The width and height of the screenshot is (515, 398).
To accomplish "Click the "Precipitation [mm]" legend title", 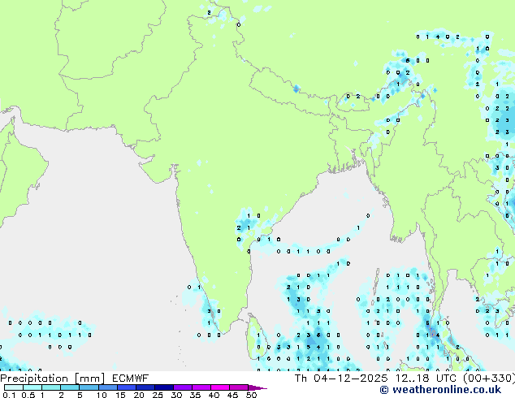I will 53,379.
